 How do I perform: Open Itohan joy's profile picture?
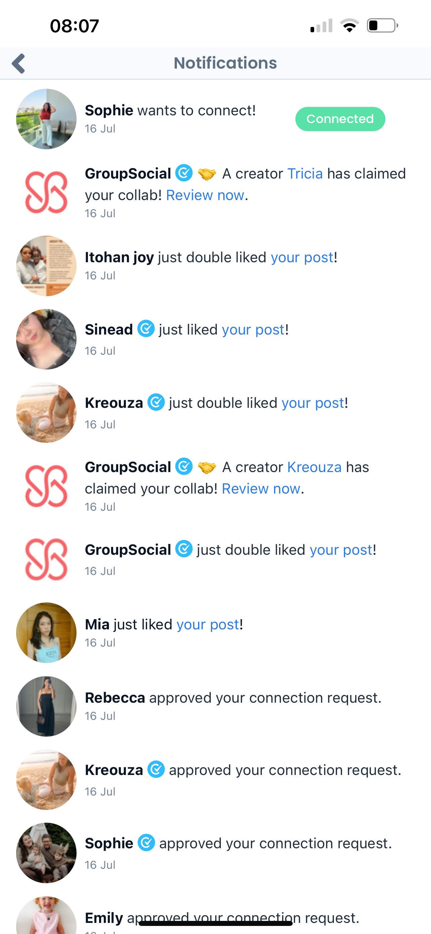[x=46, y=266]
